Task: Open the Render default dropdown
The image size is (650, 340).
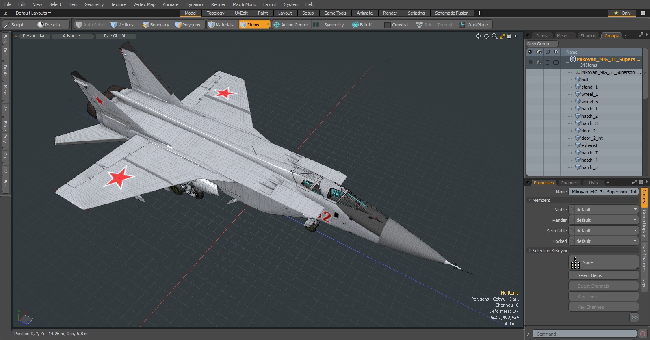Action: point(607,220)
